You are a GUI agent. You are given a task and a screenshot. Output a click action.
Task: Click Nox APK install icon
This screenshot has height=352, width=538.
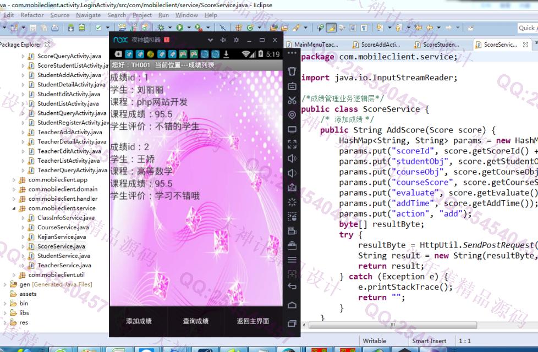(x=292, y=188)
